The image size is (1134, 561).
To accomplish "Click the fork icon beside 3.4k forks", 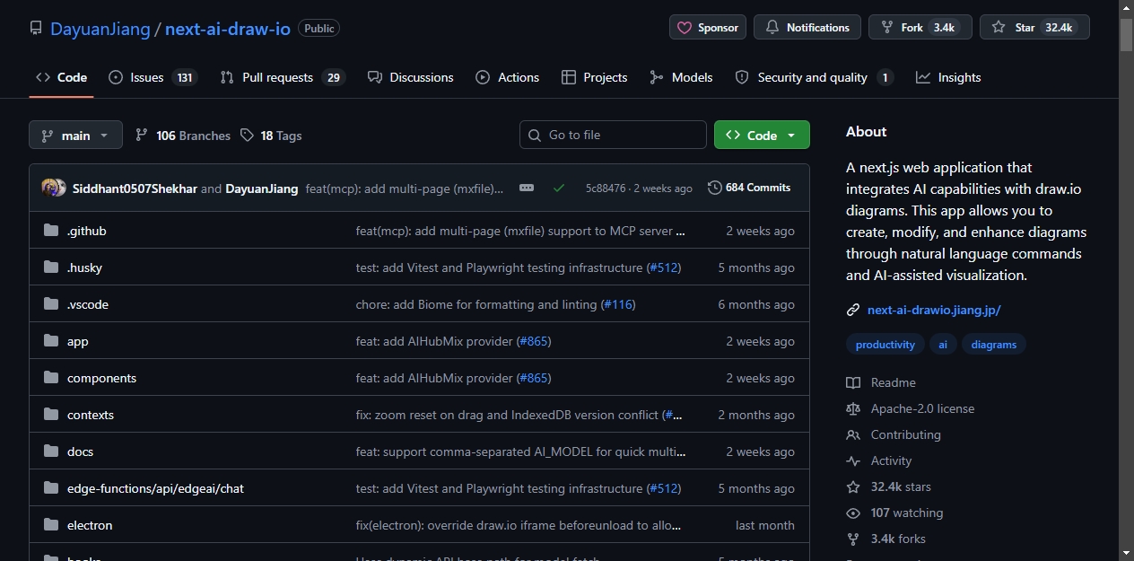I will pyautogui.click(x=853, y=539).
